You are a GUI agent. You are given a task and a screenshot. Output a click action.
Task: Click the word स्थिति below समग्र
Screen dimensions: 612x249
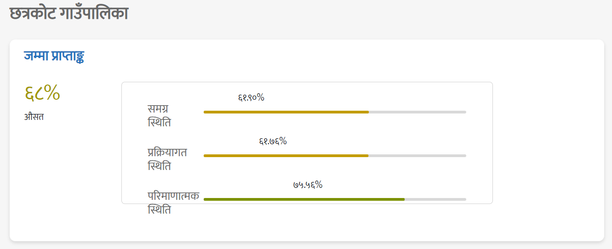[159, 123]
